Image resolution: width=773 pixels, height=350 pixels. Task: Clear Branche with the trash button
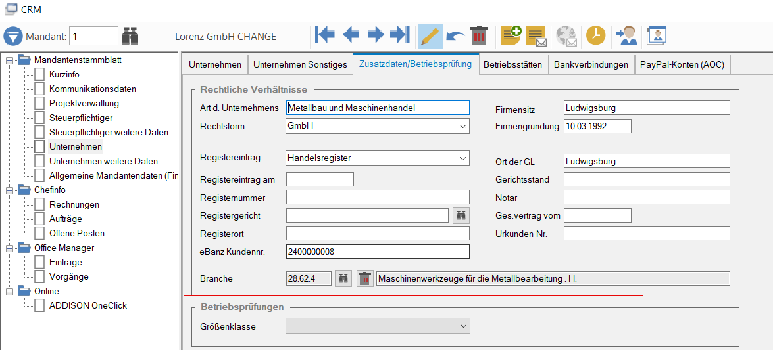tap(365, 278)
